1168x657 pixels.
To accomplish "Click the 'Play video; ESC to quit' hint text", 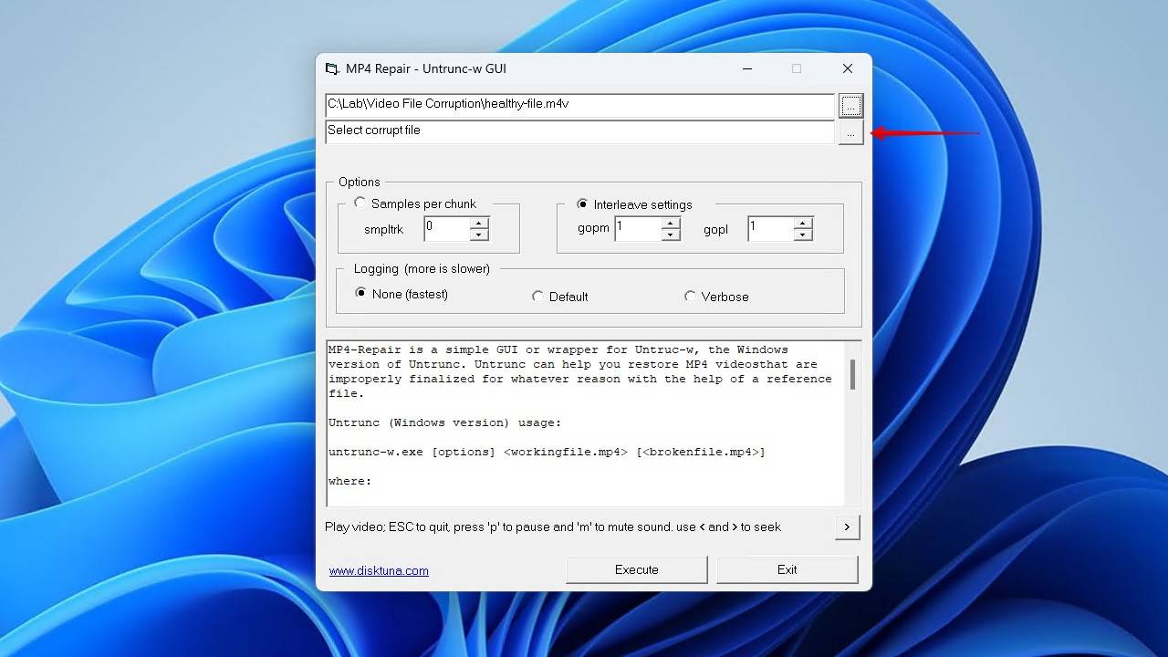I will (553, 527).
